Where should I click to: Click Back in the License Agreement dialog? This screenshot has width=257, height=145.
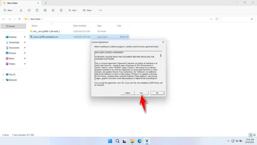tap(127, 93)
